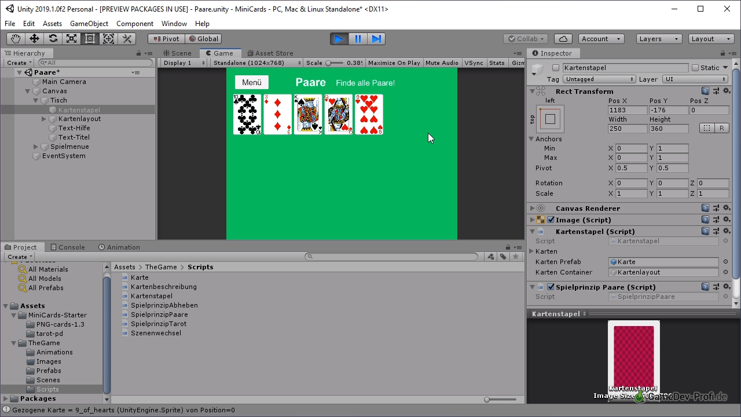Open the GameObject menu

point(89,24)
